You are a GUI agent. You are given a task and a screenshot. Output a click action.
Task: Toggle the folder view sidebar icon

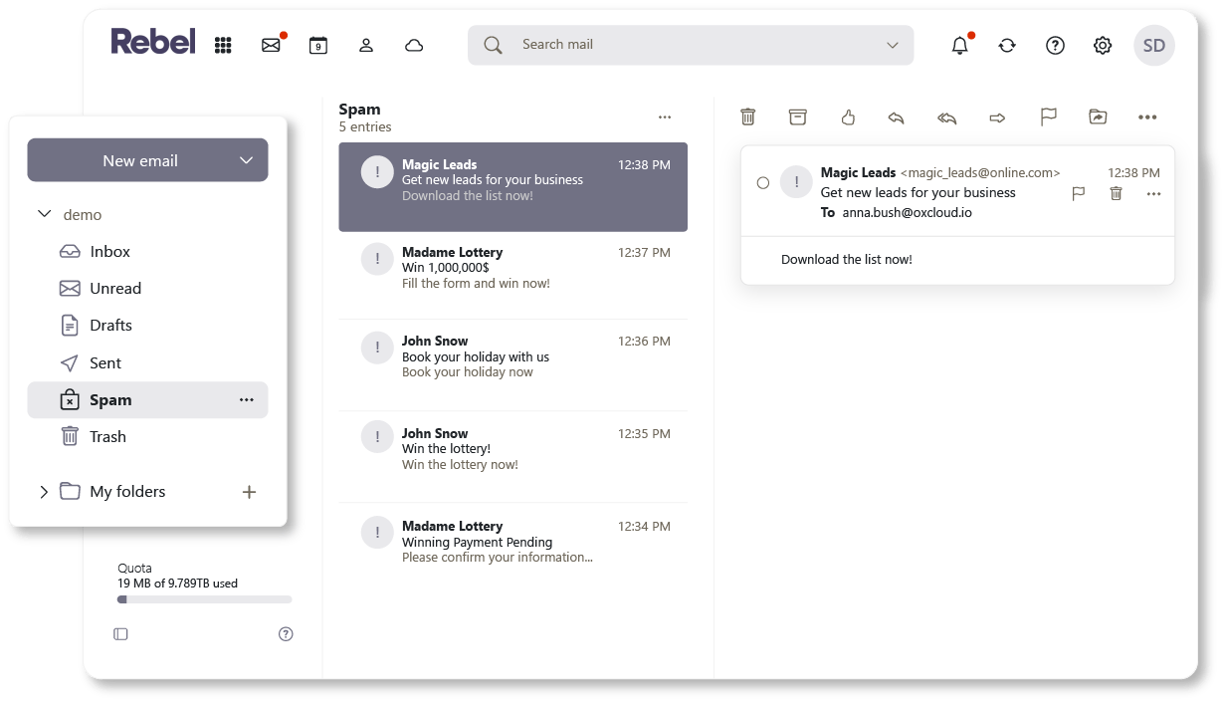[x=120, y=634]
